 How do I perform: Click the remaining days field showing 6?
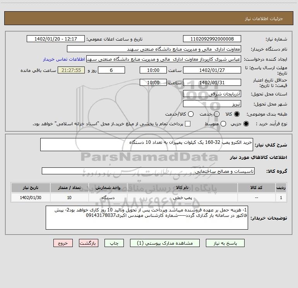[x=111, y=70]
